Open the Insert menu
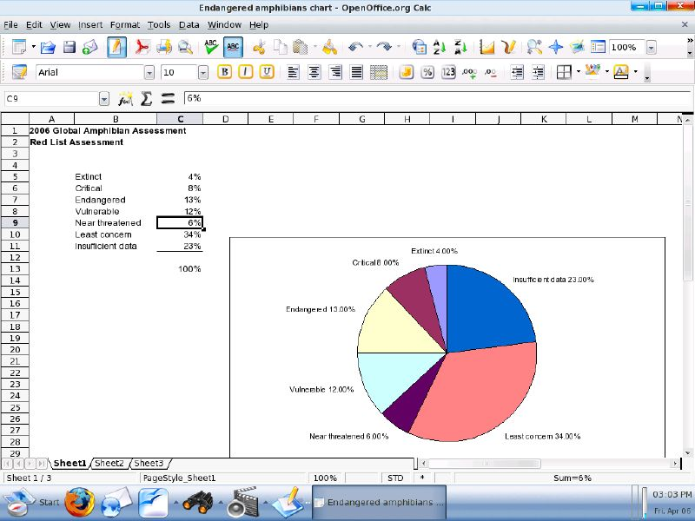 tap(90, 25)
